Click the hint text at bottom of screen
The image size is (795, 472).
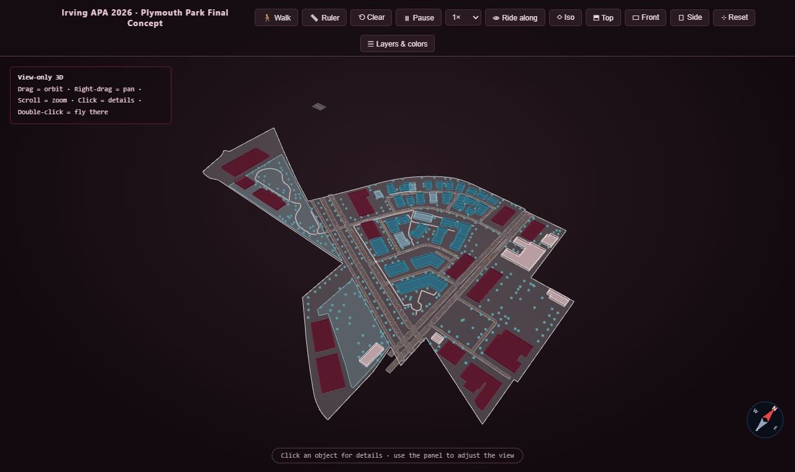(x=397, y=455)
